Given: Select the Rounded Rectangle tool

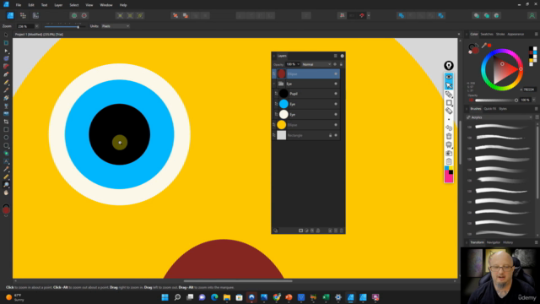Looking at the screenshot, I should (x=6, y=145).
